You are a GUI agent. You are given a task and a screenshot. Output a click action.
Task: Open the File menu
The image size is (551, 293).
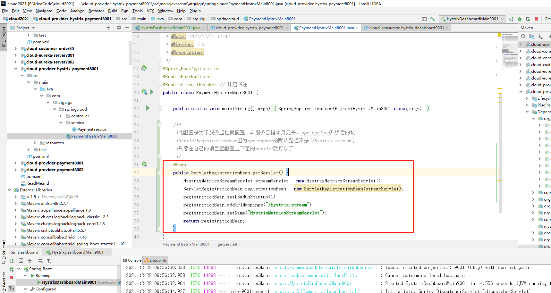(x=5, y=11)
